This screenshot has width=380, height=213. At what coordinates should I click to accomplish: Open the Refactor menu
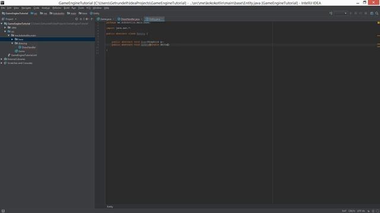coord(57,8)
